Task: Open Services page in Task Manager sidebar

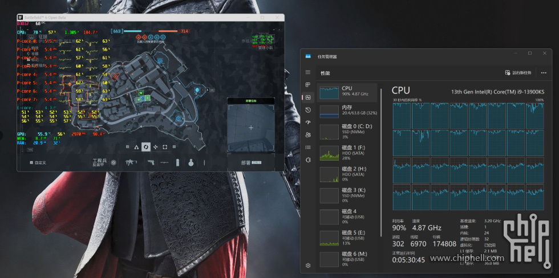Action: [308, 160]
